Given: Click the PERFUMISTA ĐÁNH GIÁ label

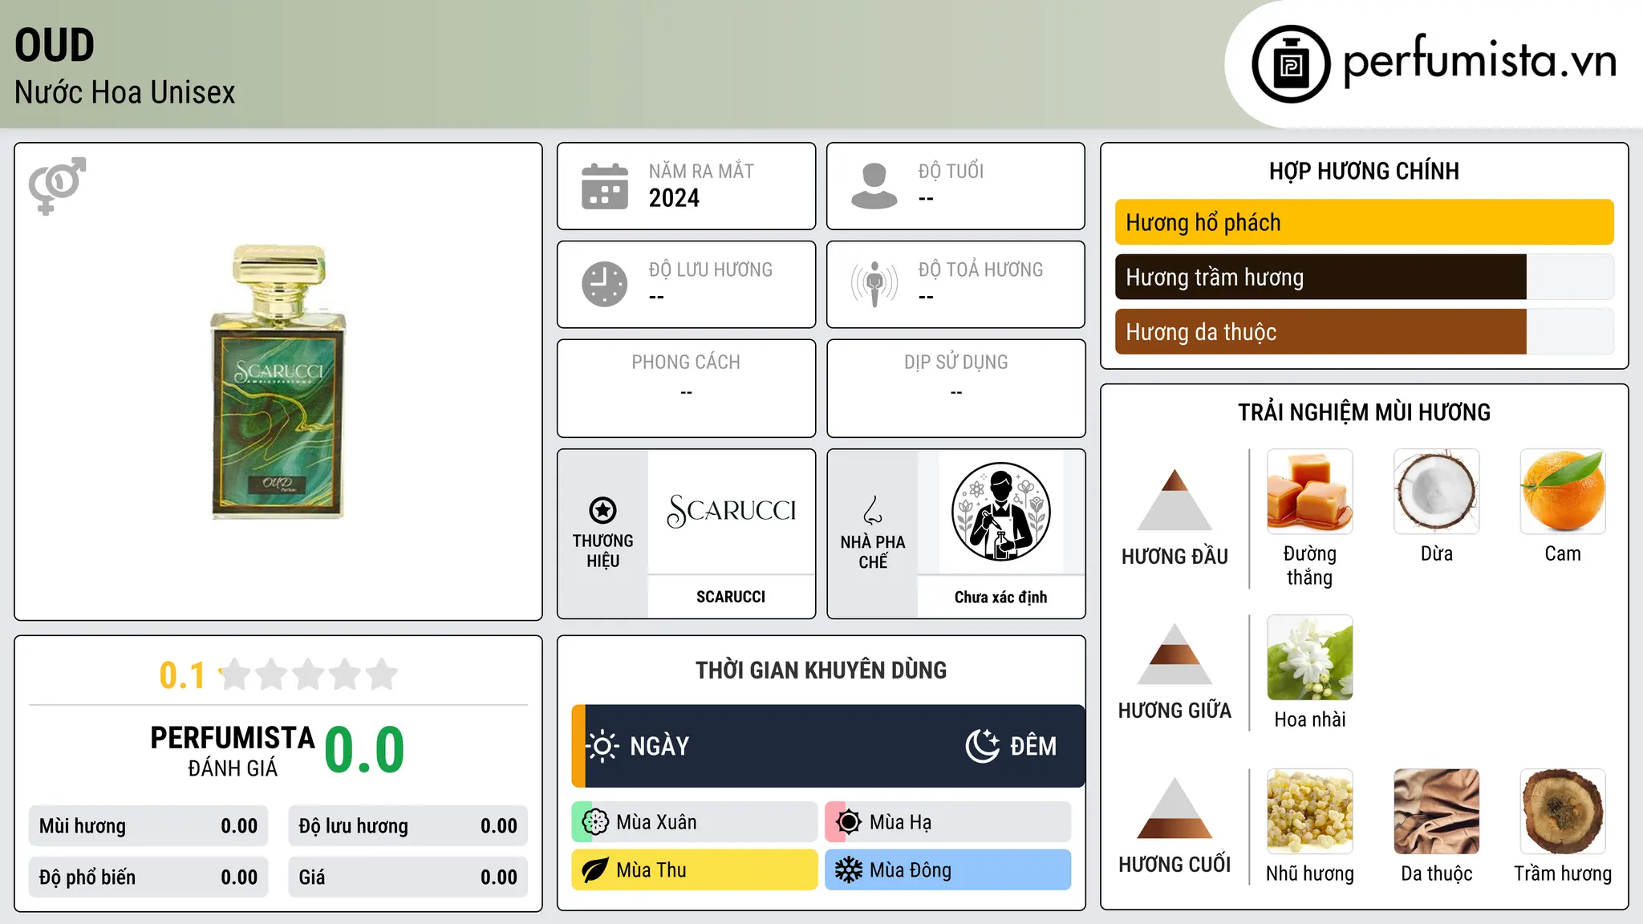Looking at the screenshot, I should (233, 752).
